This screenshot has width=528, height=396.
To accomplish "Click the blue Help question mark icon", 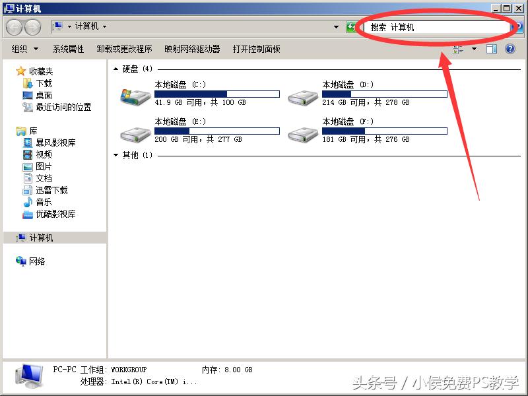I will [x=511, y=48].
